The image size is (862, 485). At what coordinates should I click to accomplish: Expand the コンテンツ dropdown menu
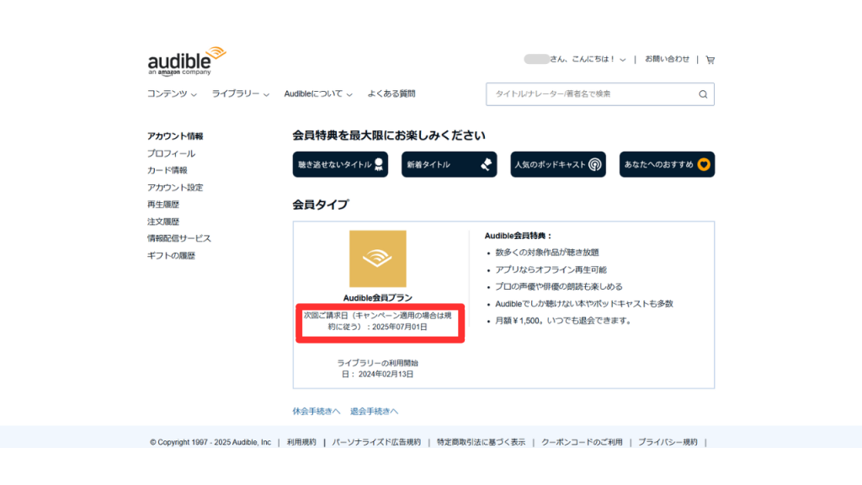tap(171, 93)
